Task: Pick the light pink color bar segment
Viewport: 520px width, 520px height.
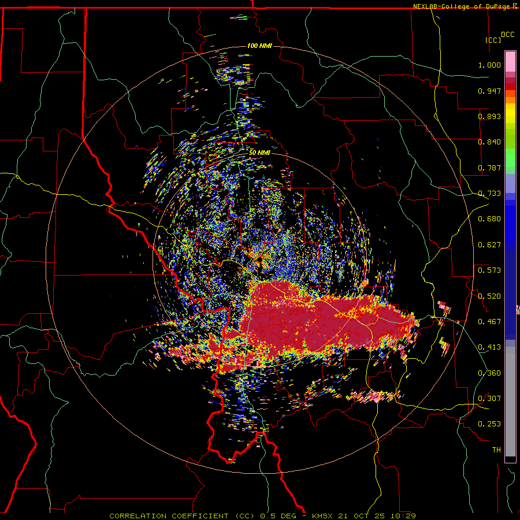Action: coord(510,62)
